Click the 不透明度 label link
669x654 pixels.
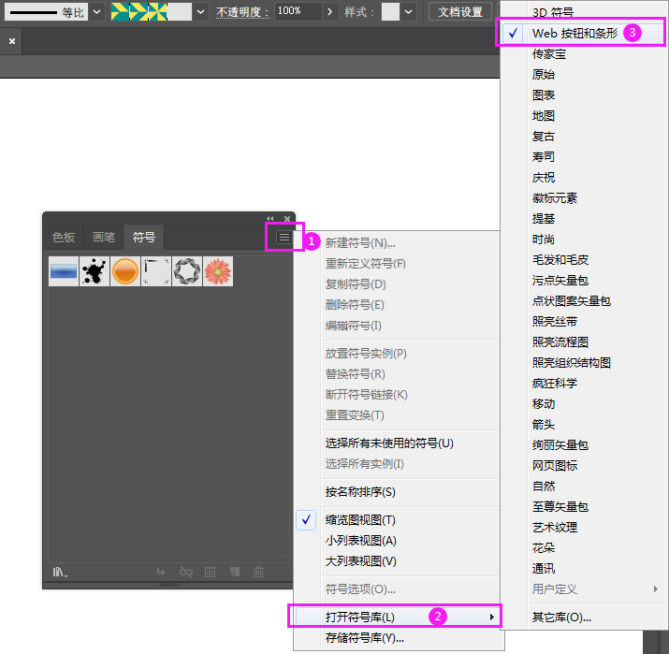pyautogui.click(x=242, y=12)
